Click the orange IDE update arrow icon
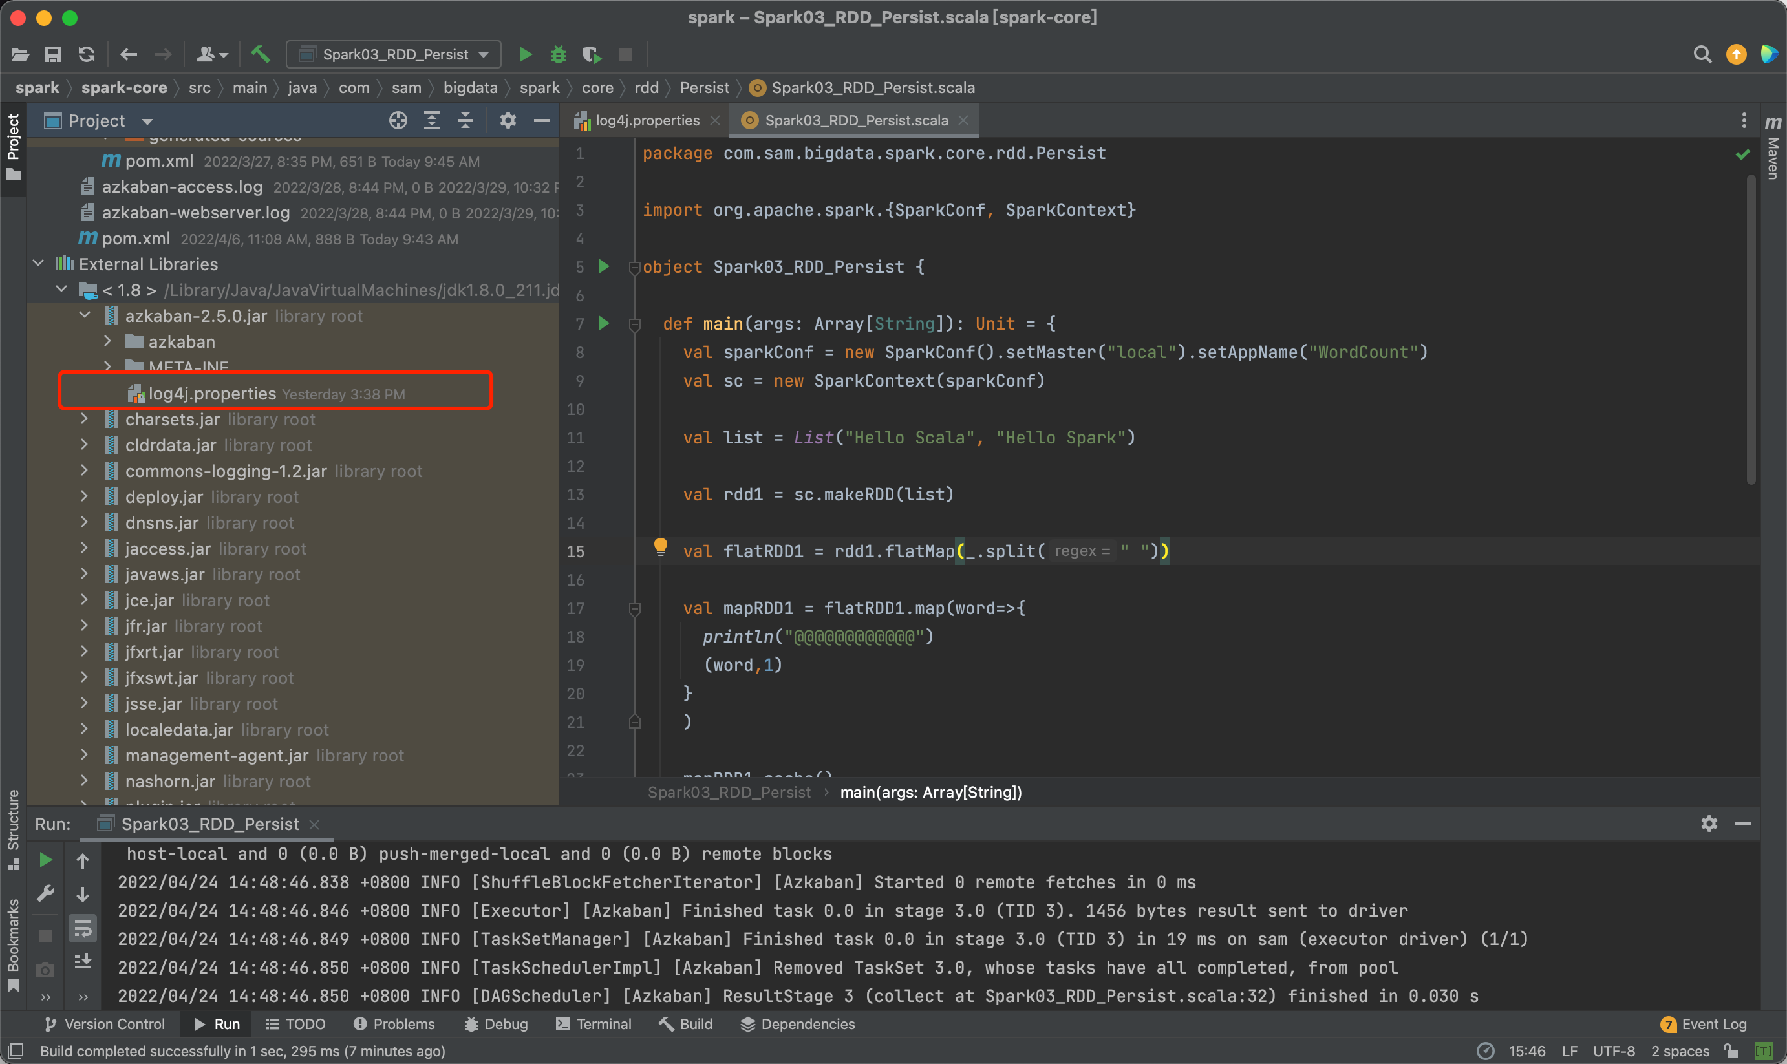1787x1064 pixels. click(1736, 54)
